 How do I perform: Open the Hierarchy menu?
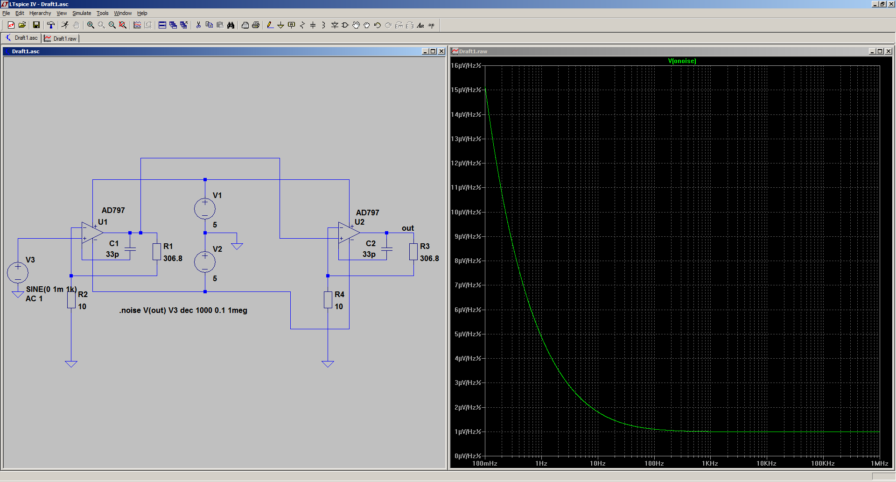[40, 13]
